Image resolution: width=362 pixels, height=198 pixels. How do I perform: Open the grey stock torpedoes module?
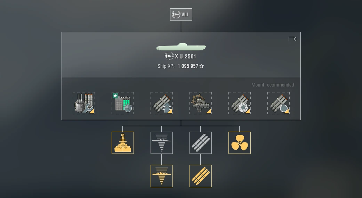[x=201, y=143]
